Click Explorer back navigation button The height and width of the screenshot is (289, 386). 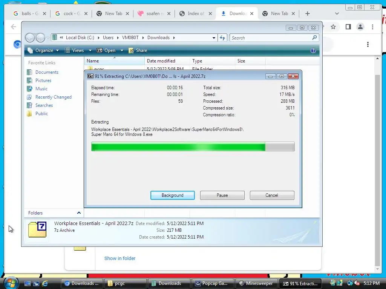pos(30,38)
